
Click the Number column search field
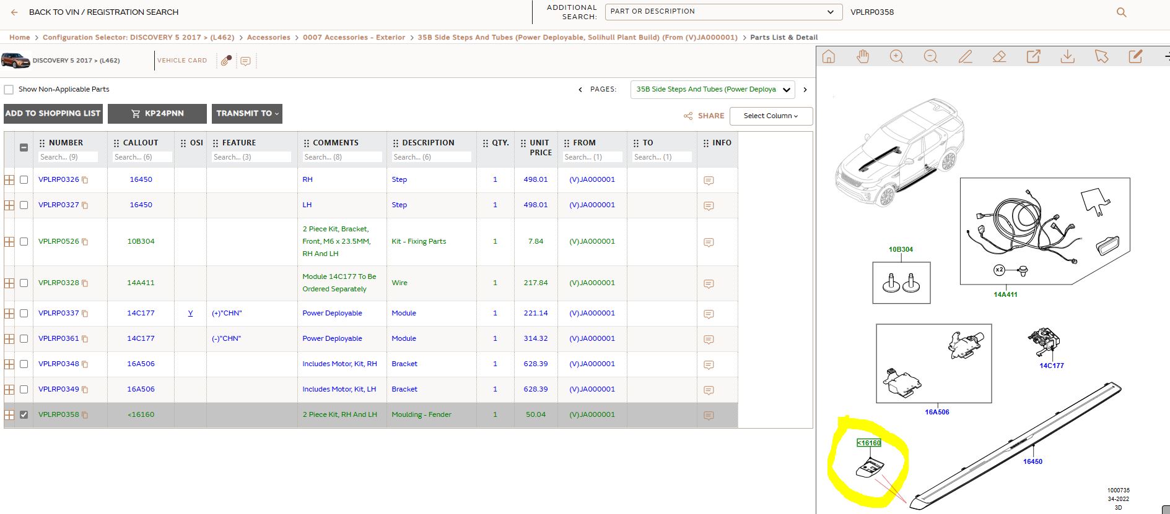tap(68, 157)
